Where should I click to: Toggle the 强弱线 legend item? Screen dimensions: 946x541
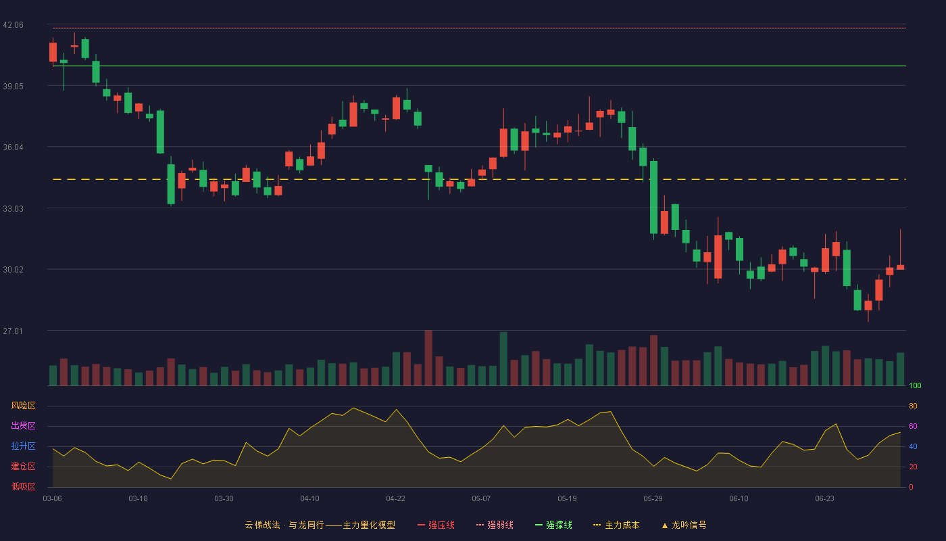coord(495,525)
